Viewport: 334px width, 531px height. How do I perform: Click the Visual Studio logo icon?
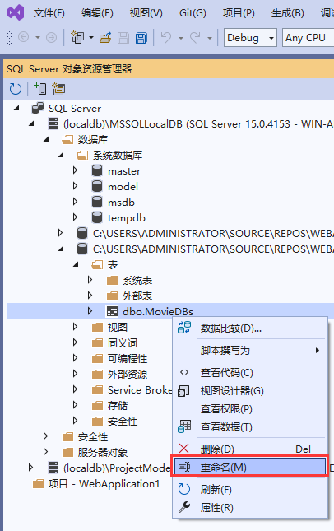[x=16, y=12]
